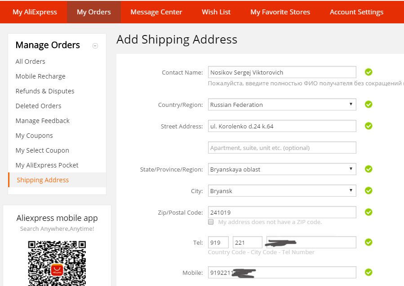The width and height of the screenshot is (404, 286).
Task: Click the green checkmark beside City
Action: pyautogui.click(x=368, y=190)
